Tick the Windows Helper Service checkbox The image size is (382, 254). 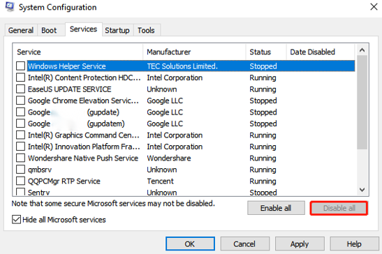click(20, 66)
